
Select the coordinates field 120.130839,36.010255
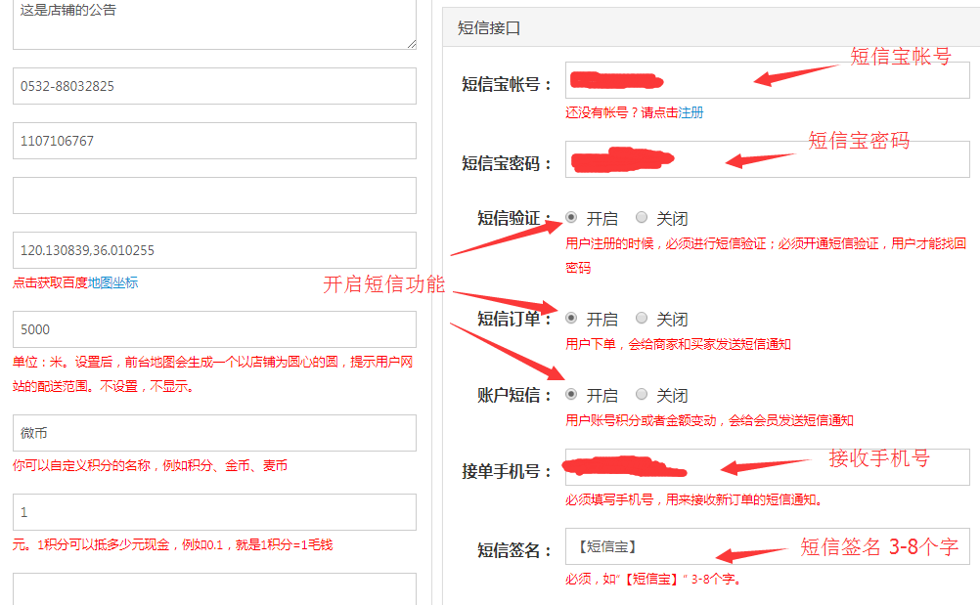(214, 250)
